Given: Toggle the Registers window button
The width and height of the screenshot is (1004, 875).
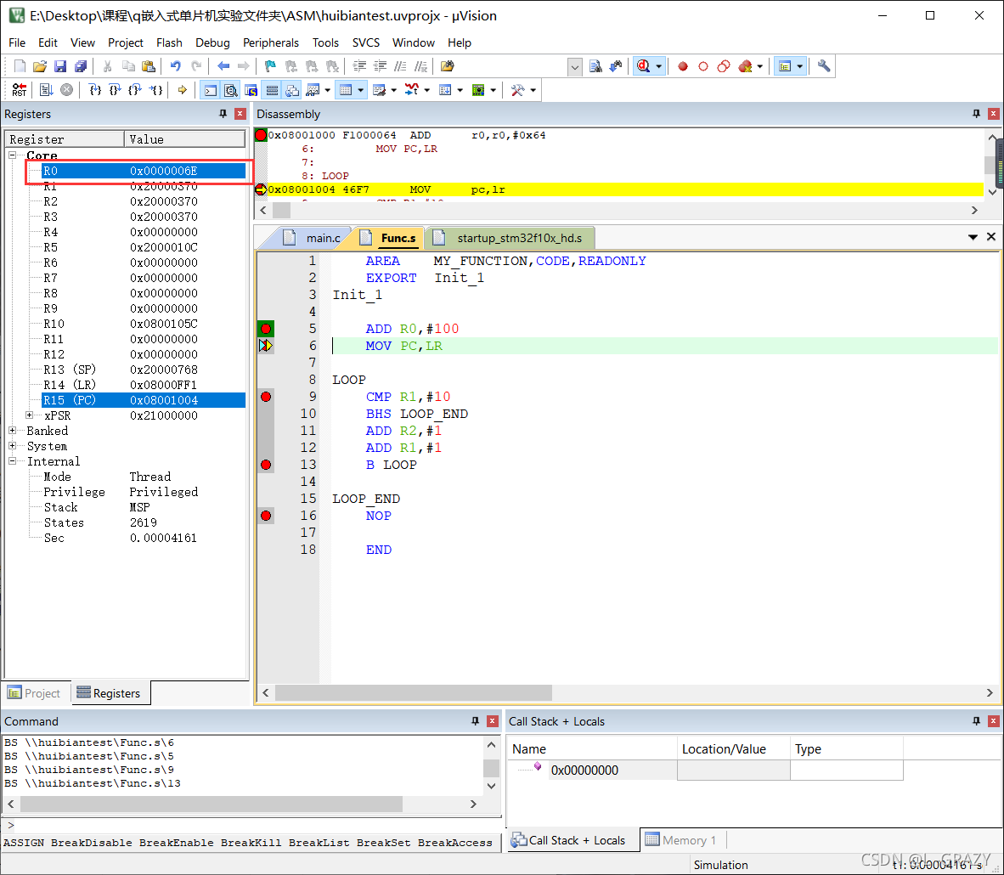Looking at the screenshot, I should [272, 90].
